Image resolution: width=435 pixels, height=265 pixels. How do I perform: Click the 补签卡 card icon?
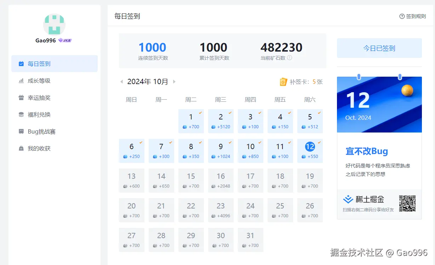(x=283, y=82)
